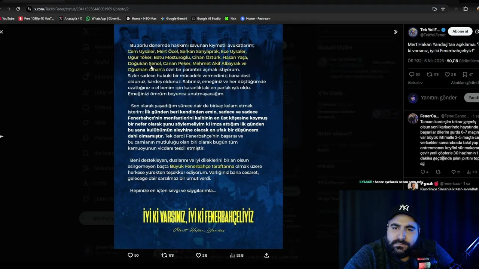Image resolution: width=479 pixels, height=269 pixels.
Task: Click the x.com address bar URL
Action: [x=81, y=9]
